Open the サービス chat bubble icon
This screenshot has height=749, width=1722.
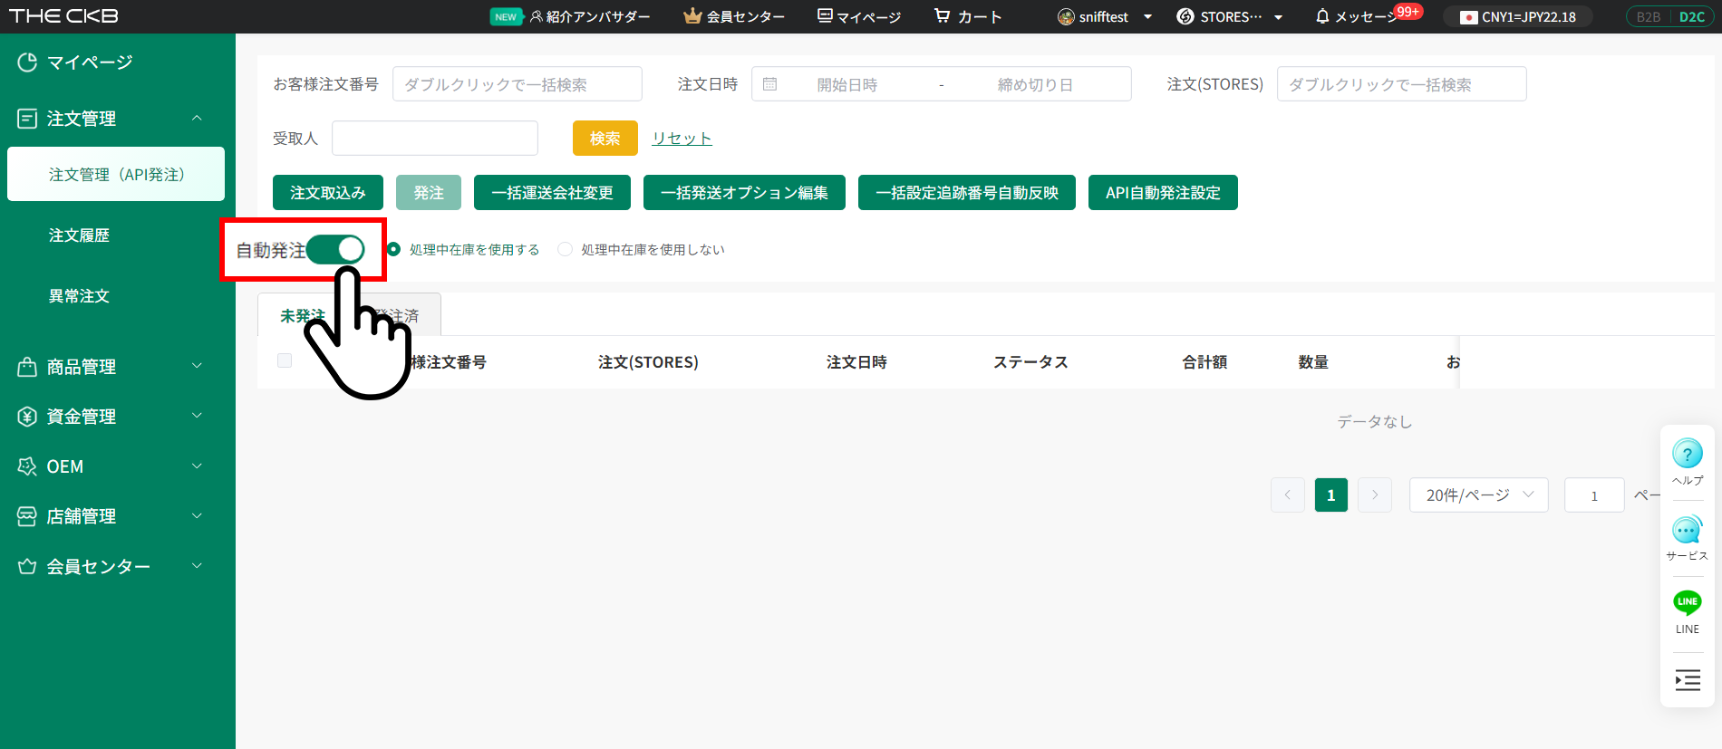coord(1687,530)
